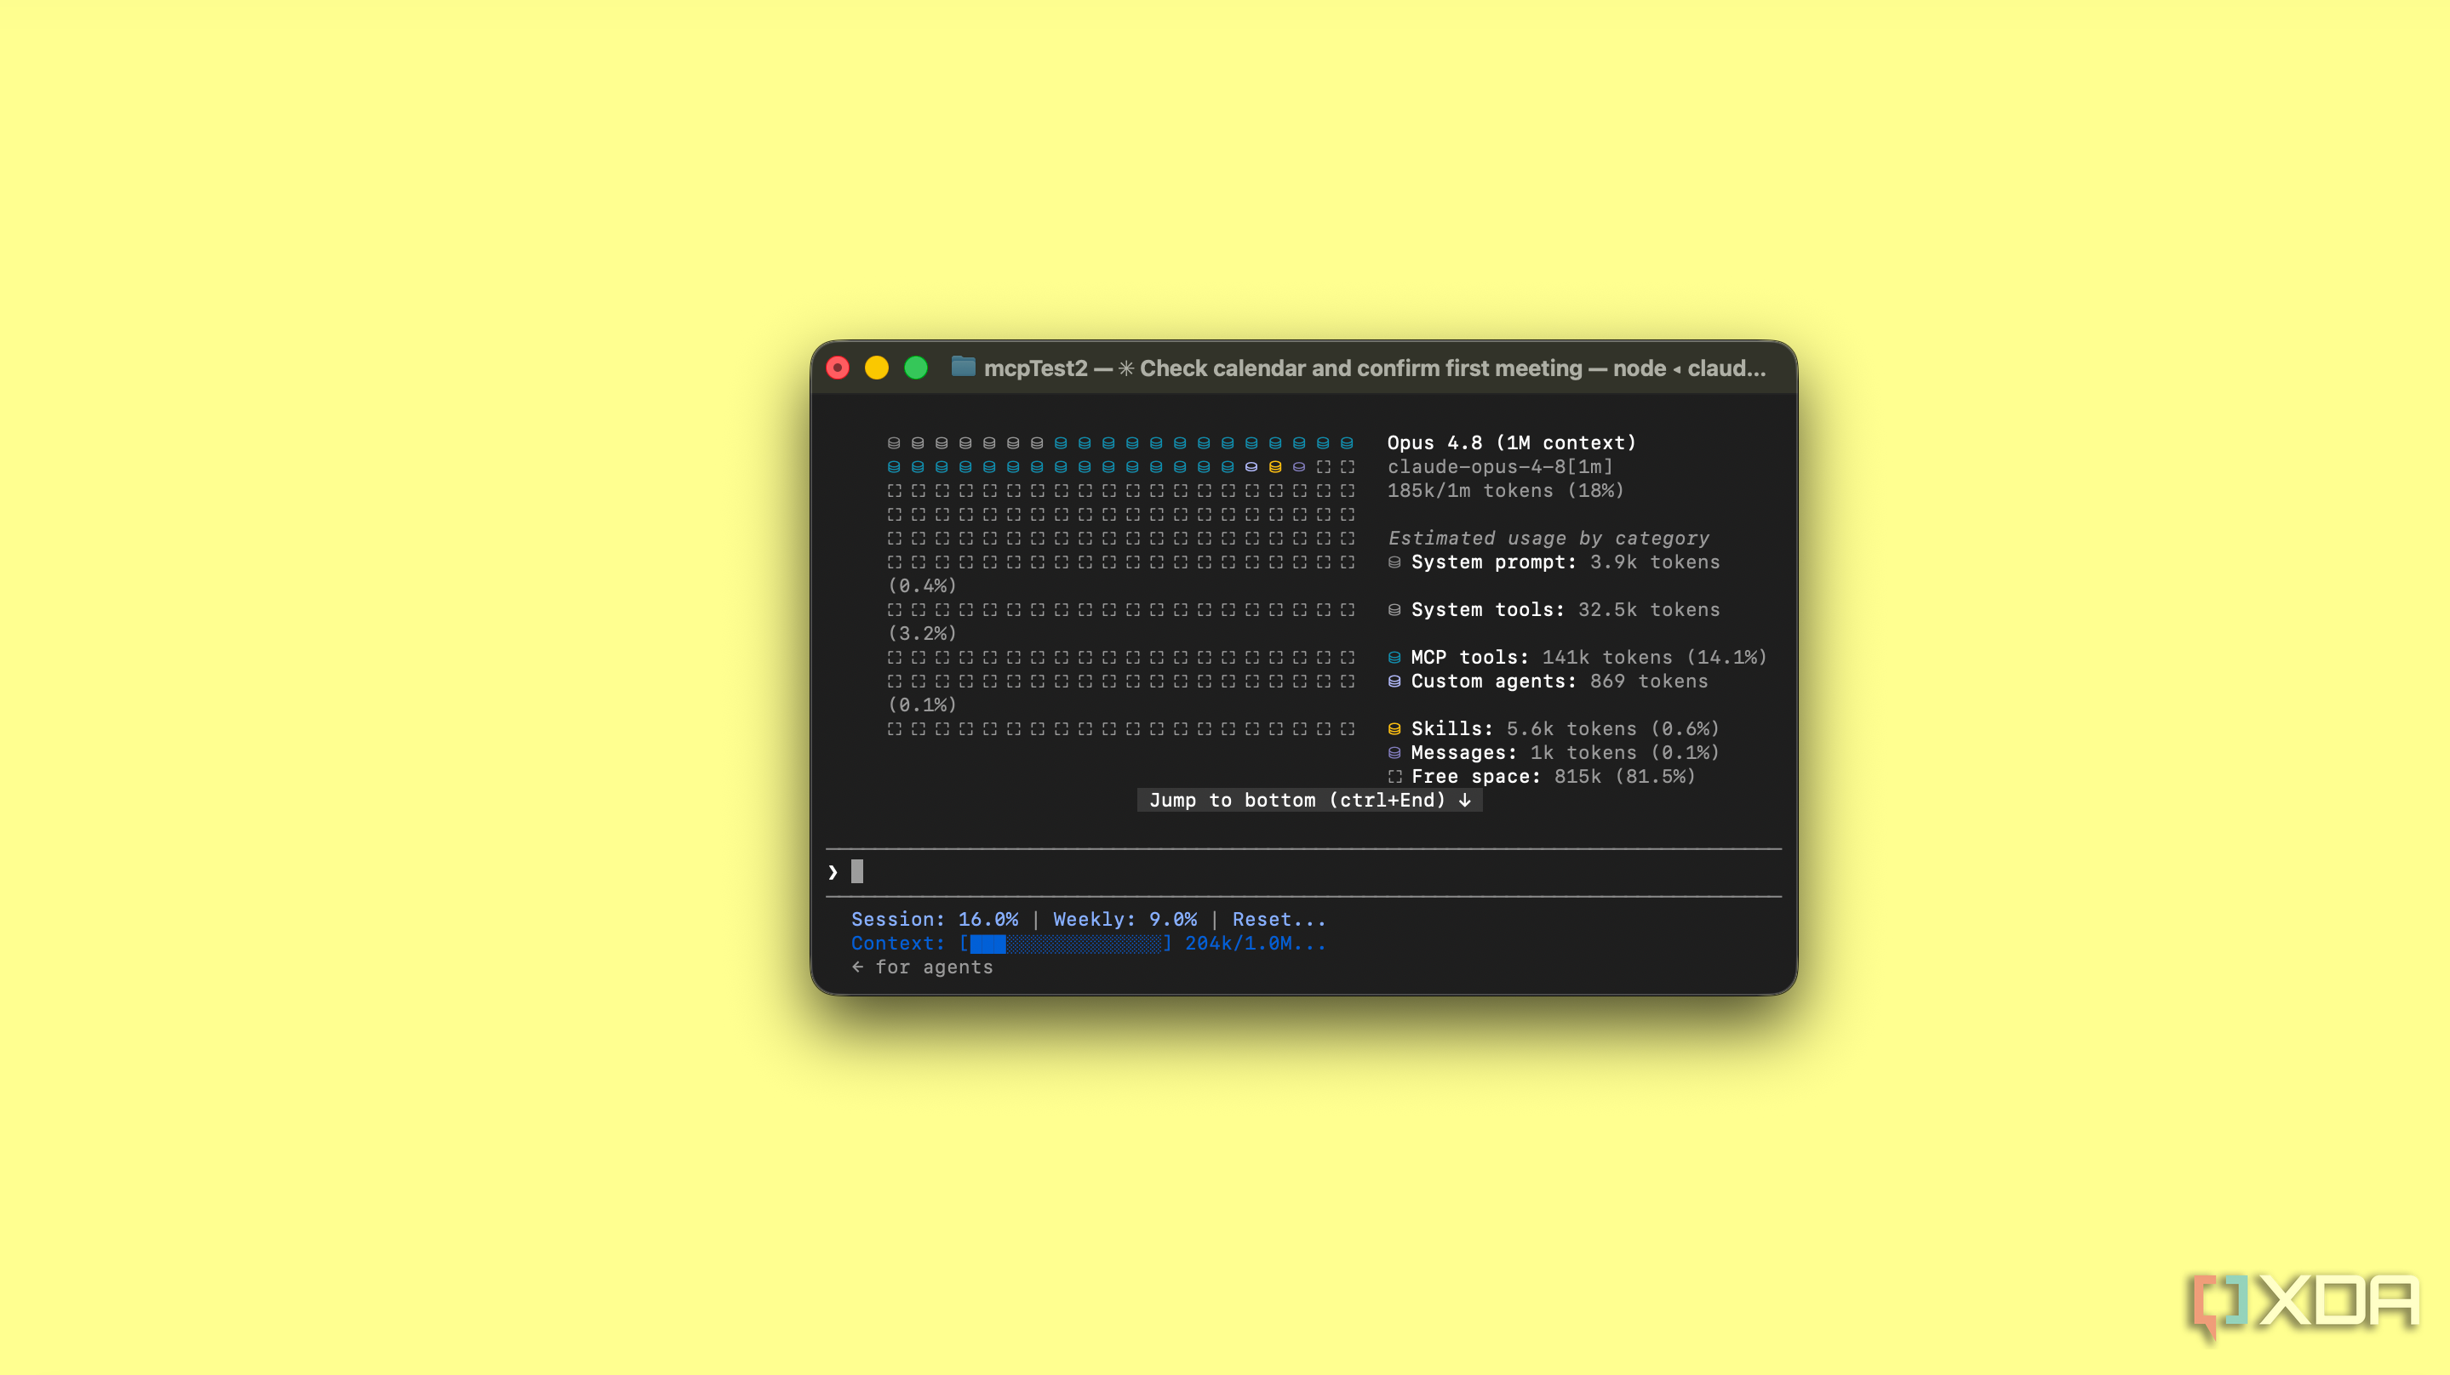The width and height of the screenshot is (2450, 1375).
Task: Maximize the terminal with green button
Action: point(916,368)
